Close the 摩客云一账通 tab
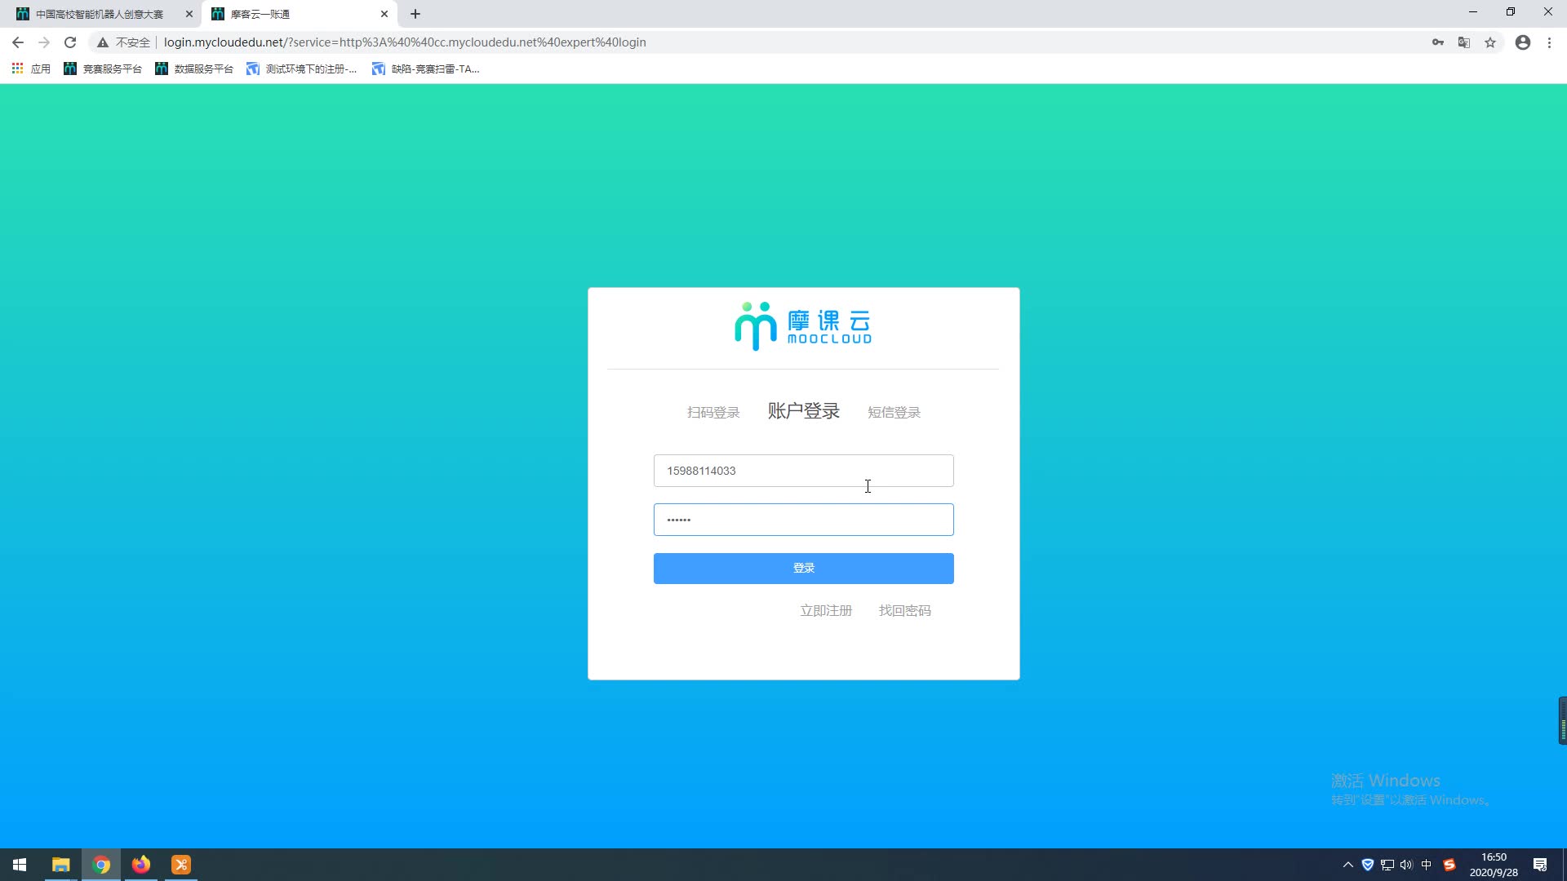The height and width of the screenshot is (881, 1567). [x=384, y=14]
